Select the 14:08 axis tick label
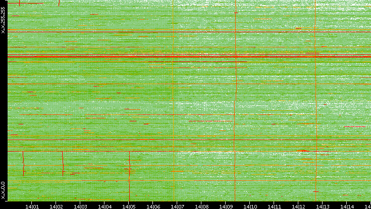Image resolution: width=371 pixels, height=209 pixels. click(202, 205)
